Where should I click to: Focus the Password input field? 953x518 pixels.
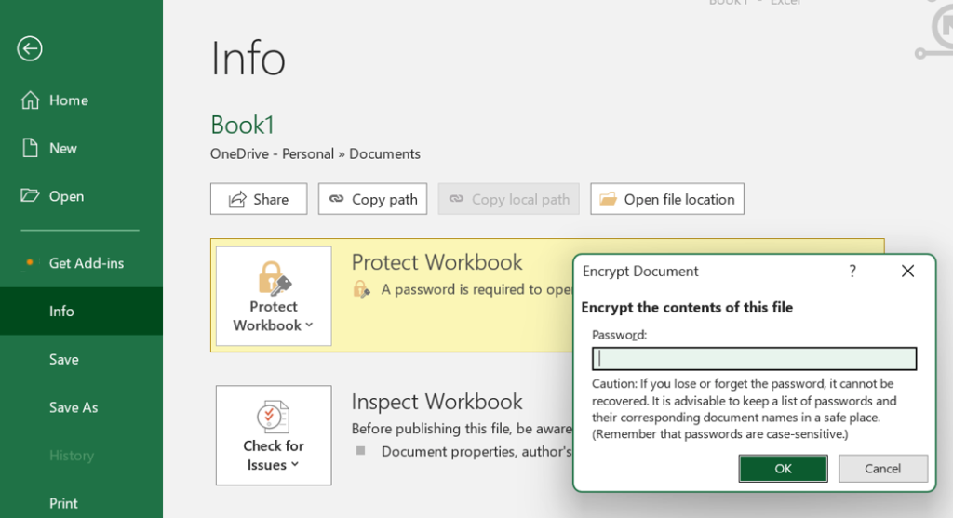click(x=754, y=359)
